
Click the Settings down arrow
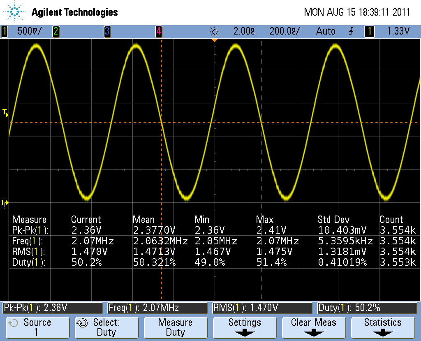245,333
